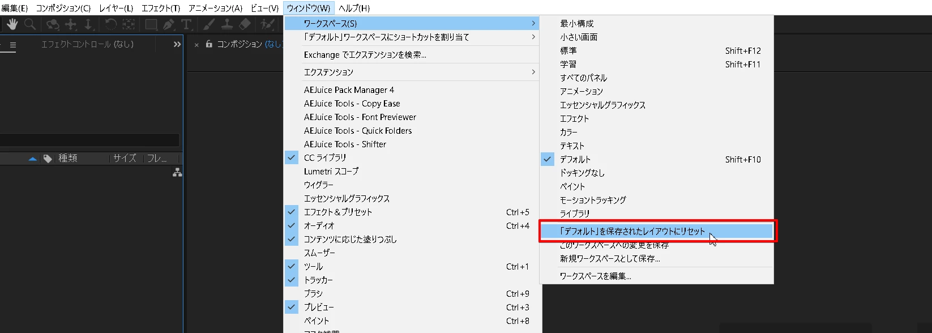This screenshot has width=932, height=333.
Task: Open AEJuice Tools - Quick Folders
Action: [412, 131]
